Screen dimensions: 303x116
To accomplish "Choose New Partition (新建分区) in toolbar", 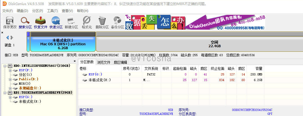I will (x=71, y=23).
